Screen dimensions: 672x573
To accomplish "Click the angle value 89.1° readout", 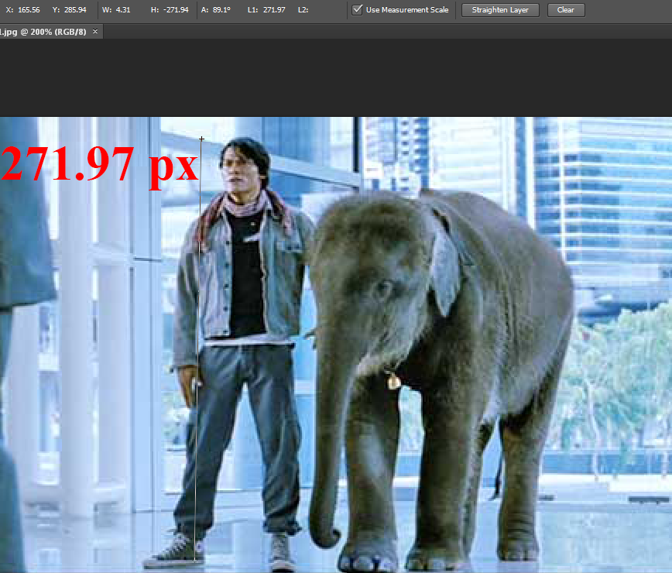I will tap(221, 10).
